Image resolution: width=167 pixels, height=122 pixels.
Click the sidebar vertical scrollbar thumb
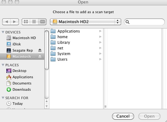(x=47, y=50)
